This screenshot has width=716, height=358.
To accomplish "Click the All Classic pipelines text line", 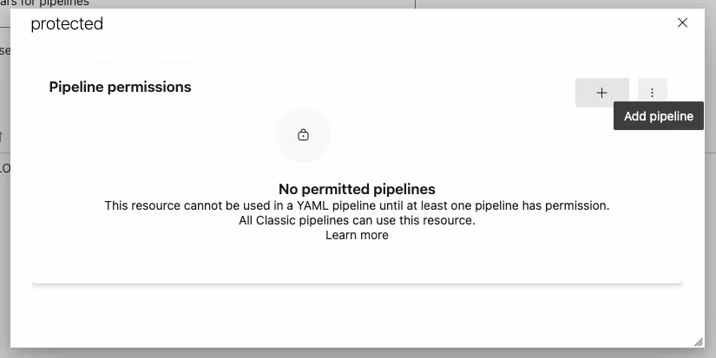I will pos(357,220).
